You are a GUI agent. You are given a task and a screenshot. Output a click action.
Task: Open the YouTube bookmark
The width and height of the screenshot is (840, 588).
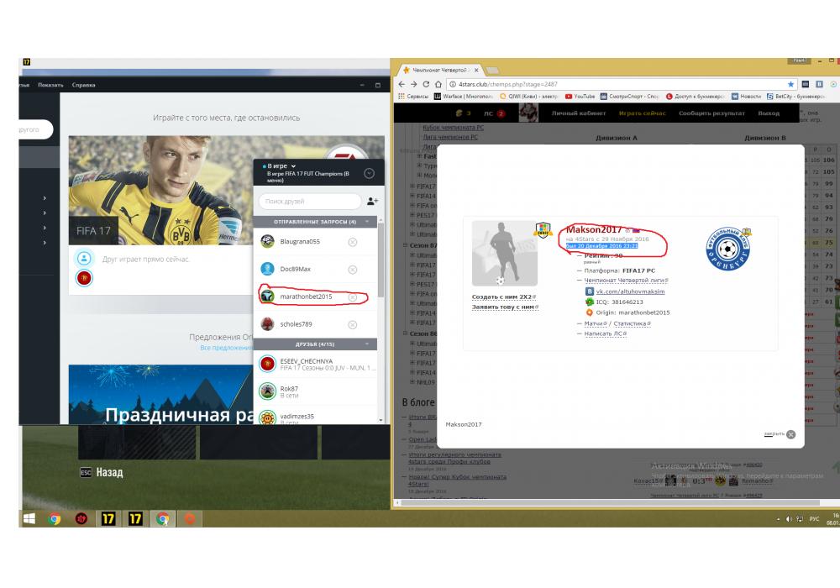coord(580,97)
